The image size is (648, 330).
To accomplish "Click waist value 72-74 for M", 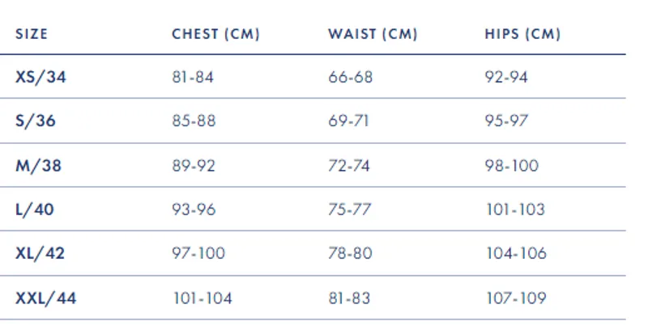I will click(349, 166).
